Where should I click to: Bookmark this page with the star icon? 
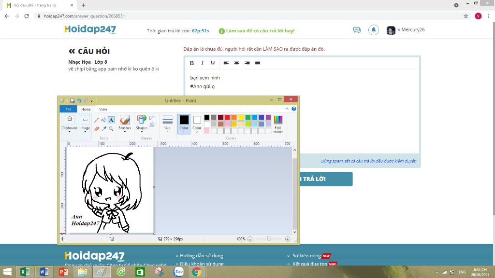click(x=466, y=16)
